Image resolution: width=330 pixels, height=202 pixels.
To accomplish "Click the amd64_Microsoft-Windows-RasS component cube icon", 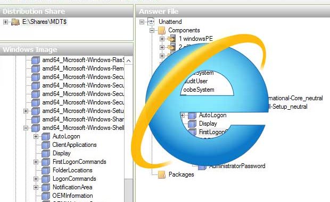I will point(36,60).
